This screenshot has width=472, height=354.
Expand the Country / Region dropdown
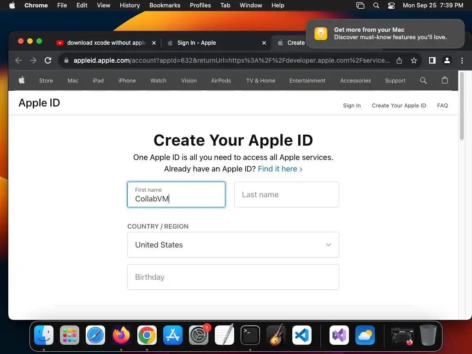coord(233,245)
